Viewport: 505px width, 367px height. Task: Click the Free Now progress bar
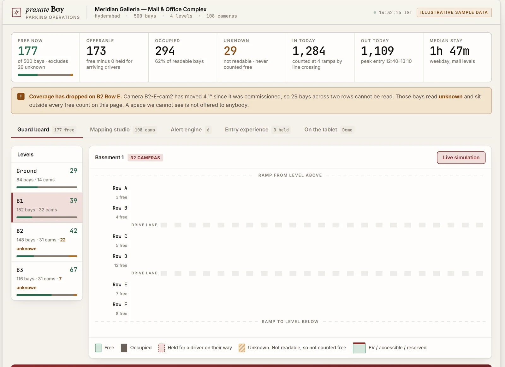[45, 75]
